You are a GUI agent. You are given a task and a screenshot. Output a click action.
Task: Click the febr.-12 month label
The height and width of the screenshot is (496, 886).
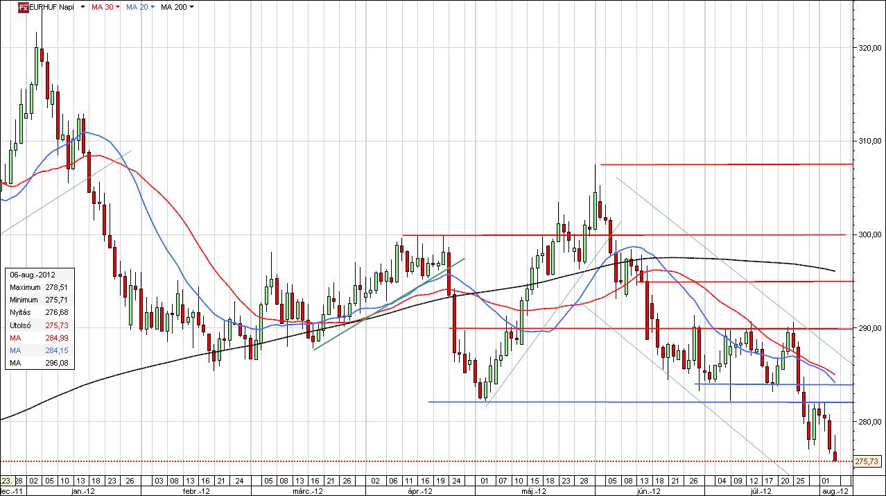click(x=195, y=491)
